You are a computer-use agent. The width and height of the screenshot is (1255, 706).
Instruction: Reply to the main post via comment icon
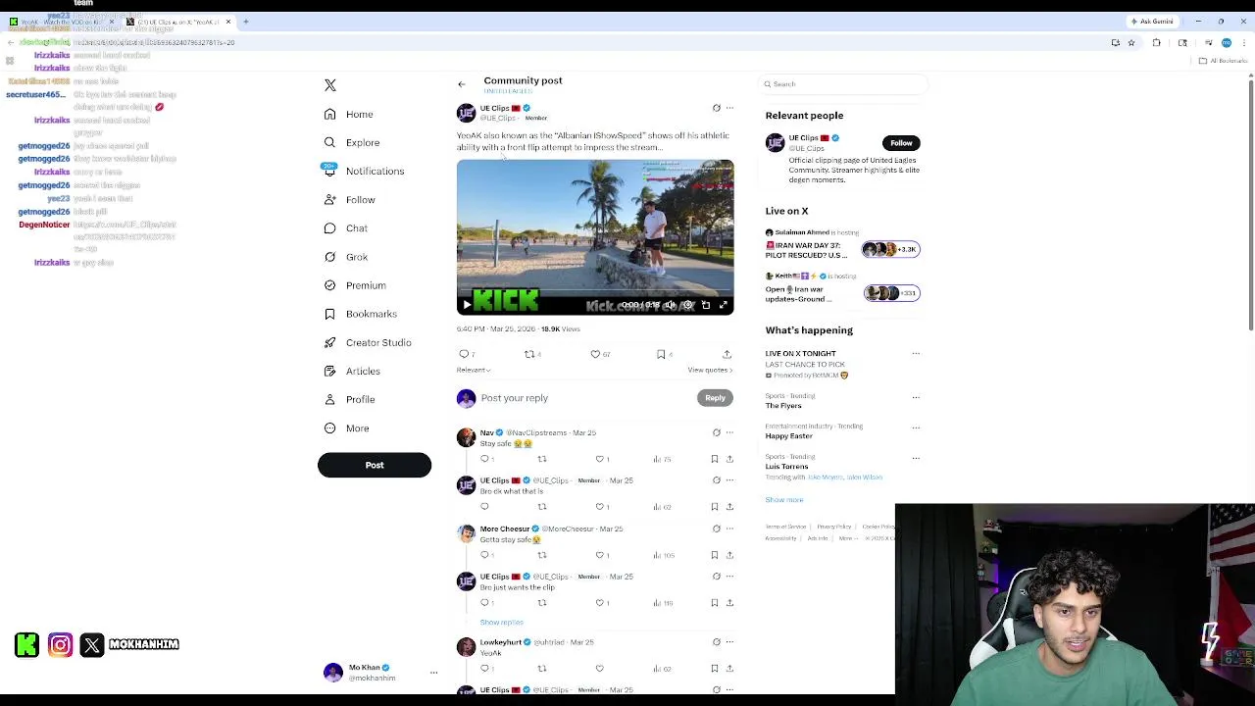(466, 354)
